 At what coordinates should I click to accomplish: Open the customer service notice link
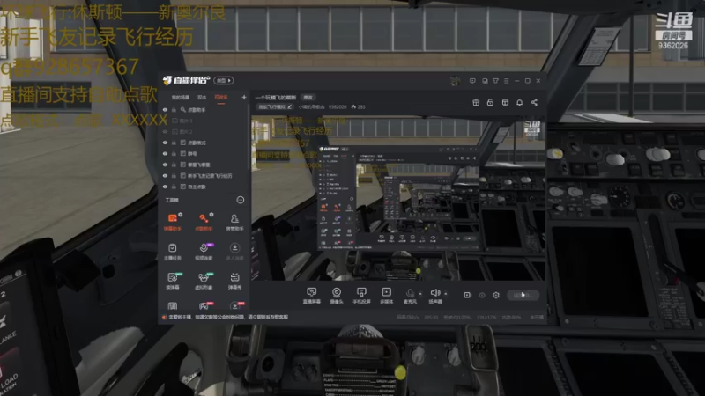pos(227,317)
